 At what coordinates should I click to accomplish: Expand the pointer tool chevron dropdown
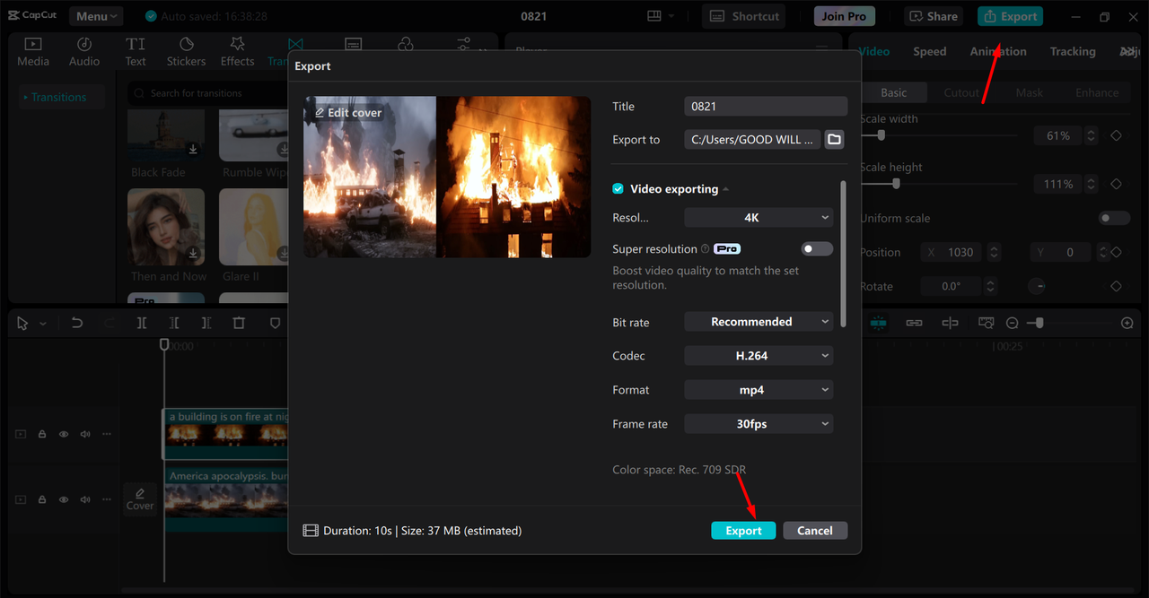[42, 324]
